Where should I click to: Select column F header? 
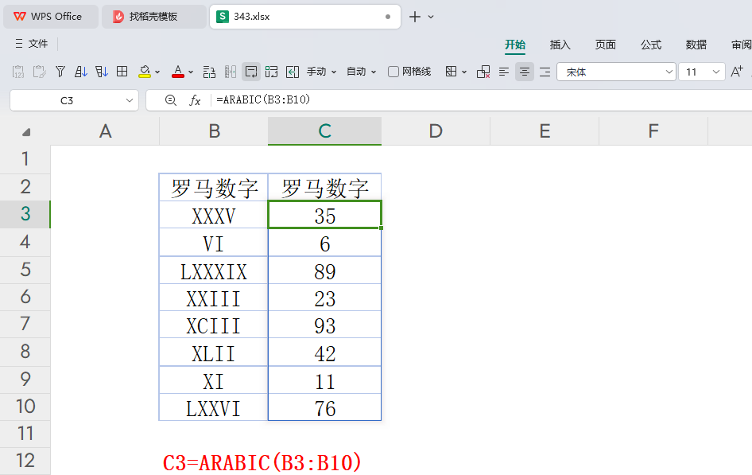coord(653,131)
